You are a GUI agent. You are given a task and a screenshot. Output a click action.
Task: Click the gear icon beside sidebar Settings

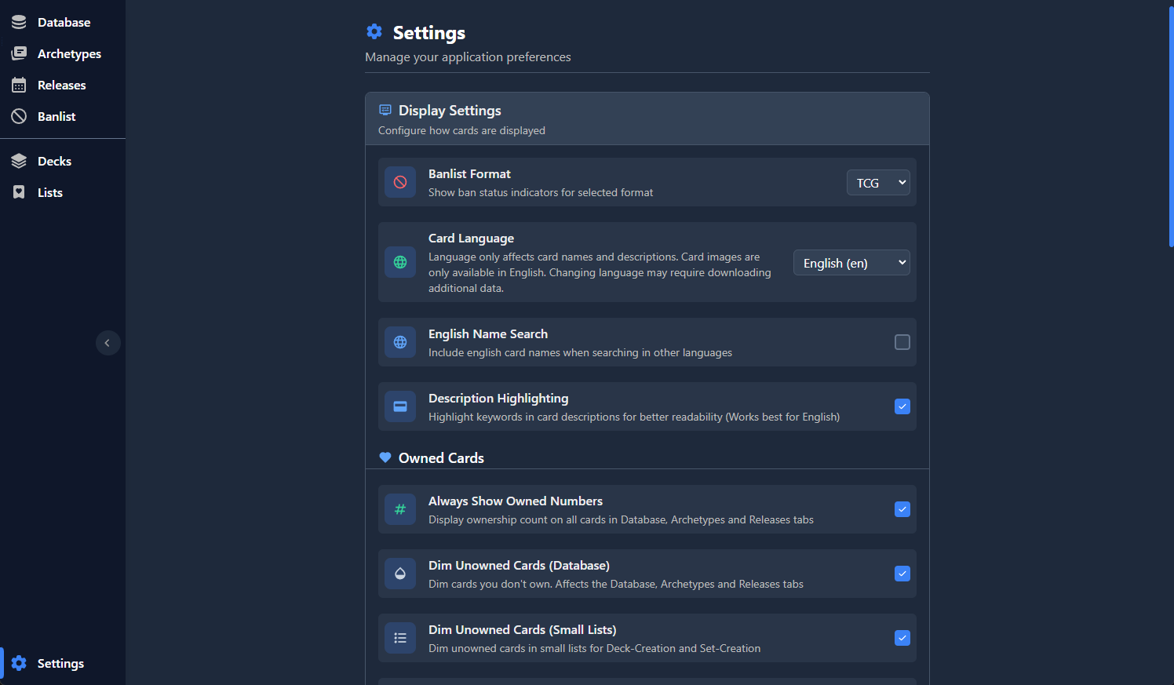[x=19, y=663]
